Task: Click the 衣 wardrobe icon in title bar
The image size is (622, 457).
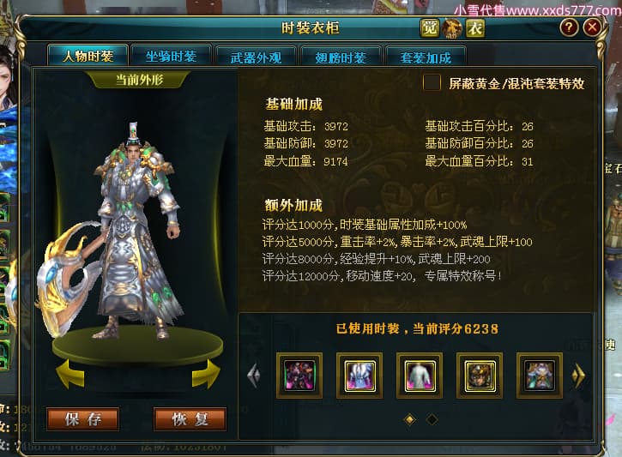Action: (475, 28)
